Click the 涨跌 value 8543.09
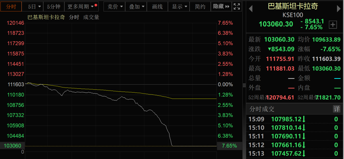The width and height of the screenshot is (344, 159). coord(281,49)
